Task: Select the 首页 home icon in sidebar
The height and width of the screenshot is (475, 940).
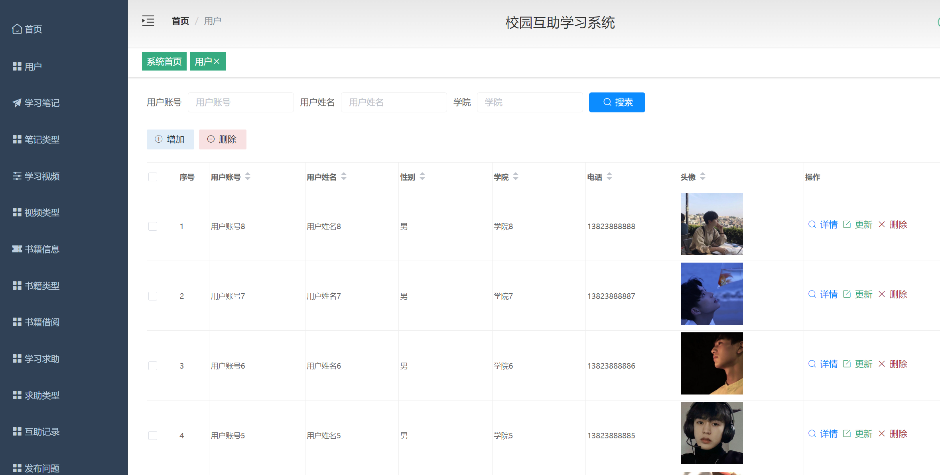Action: click(17, 29)
